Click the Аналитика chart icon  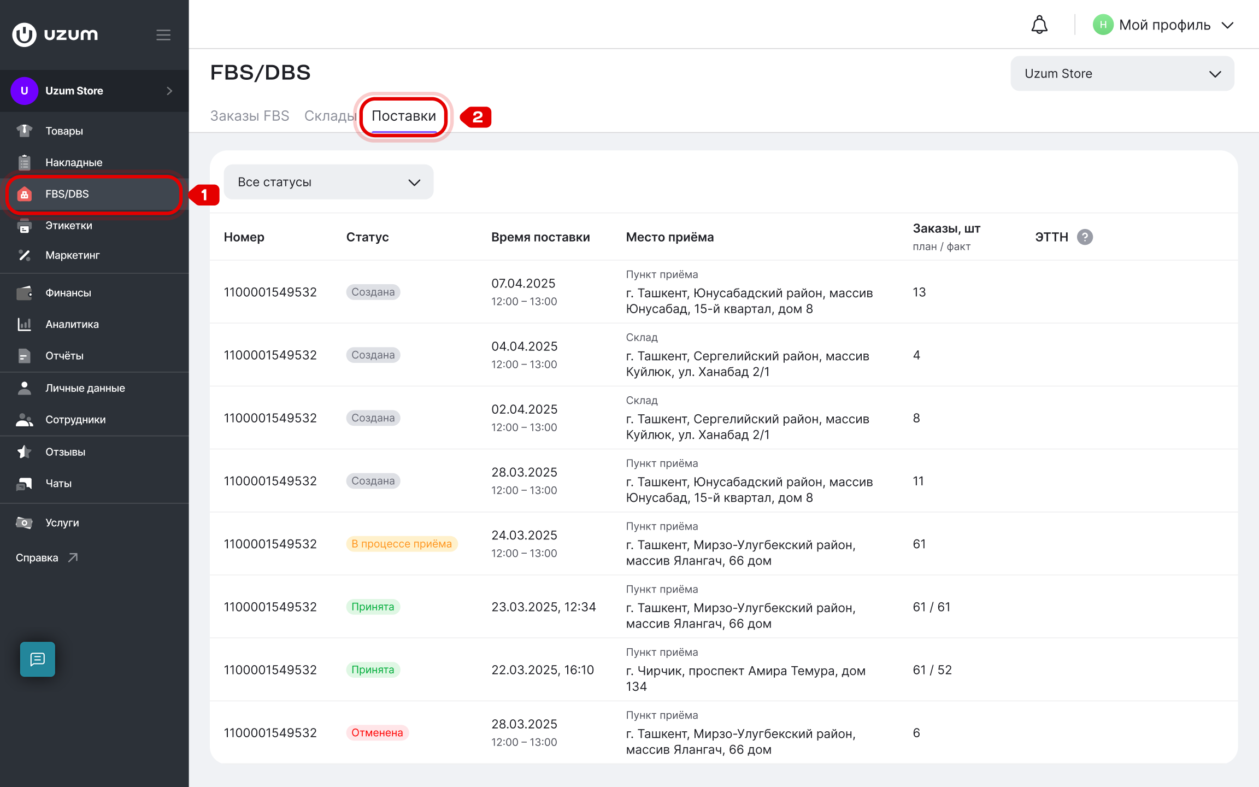click(25, 324)
